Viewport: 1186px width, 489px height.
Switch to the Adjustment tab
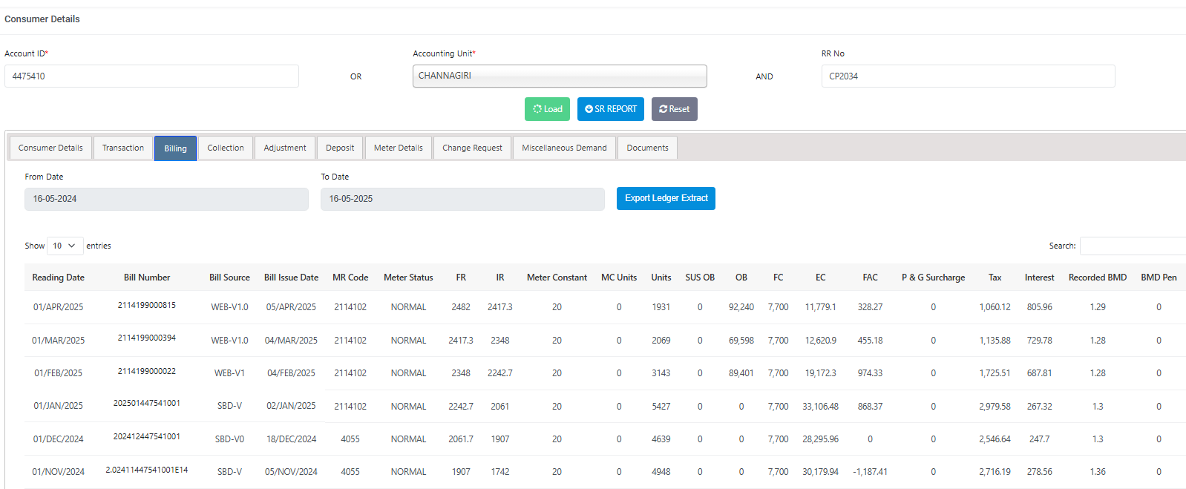pos(285,148)
